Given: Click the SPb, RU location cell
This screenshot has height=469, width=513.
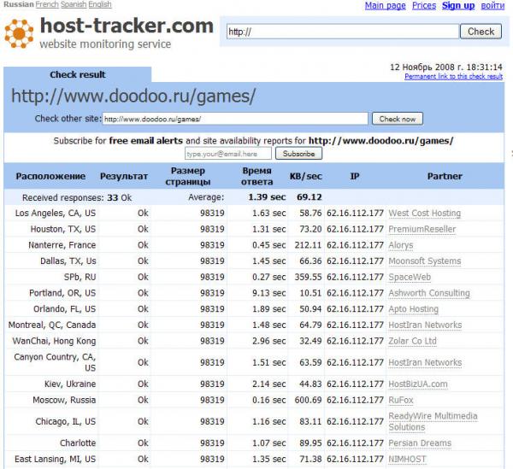Looking at the screenshot, I should coord(80,277).
